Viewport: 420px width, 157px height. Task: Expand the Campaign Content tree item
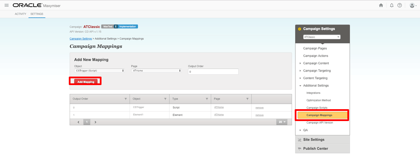[x=300, y=63]
